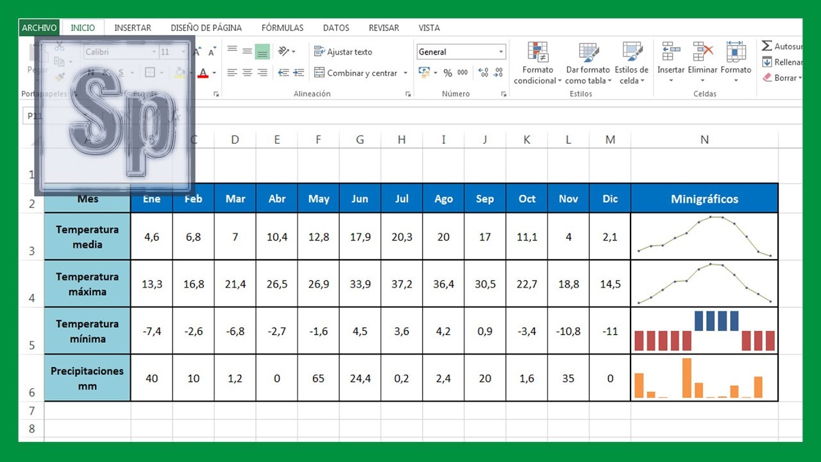Increase decimal places

pyautogui.click(x=483, y=73)
